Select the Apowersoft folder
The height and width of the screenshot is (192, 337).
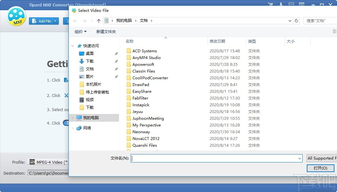pyautogui.click(x=143, y=64)
